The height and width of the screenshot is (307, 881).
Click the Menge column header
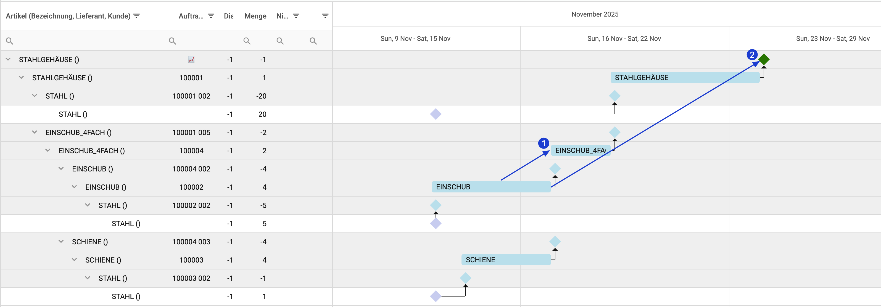click(x=255, y=16)
